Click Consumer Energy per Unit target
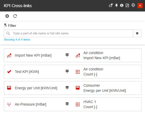The height and width of the screenshot is (115, 145). (105, 88)
